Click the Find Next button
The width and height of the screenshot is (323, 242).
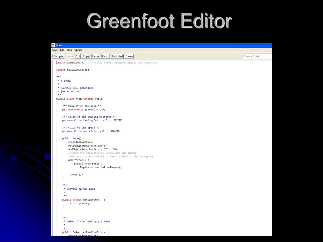click(117, 56)
